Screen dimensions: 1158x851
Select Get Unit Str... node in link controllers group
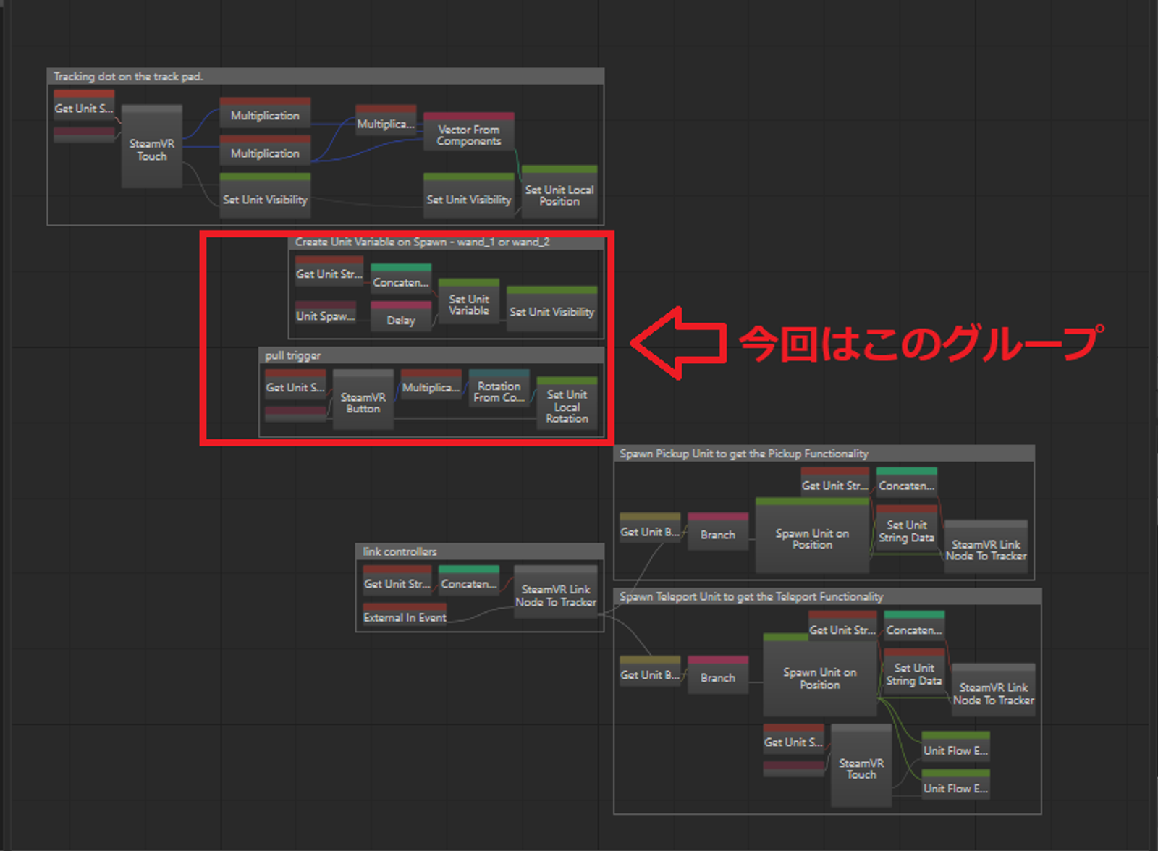pos(397,580)
